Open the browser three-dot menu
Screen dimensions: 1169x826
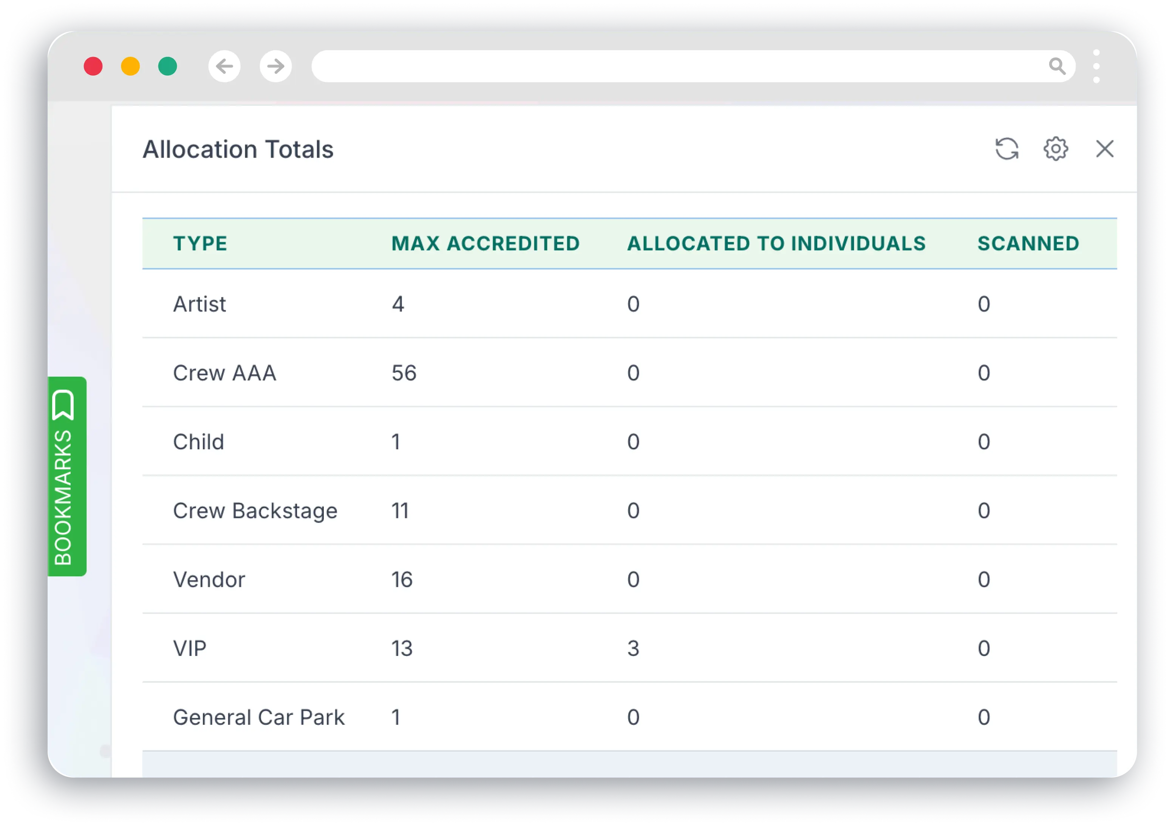[1097, 66]
